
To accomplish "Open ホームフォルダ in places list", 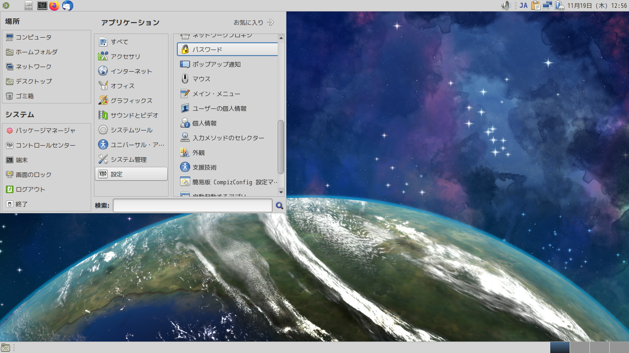I will [x=47, y=52].
